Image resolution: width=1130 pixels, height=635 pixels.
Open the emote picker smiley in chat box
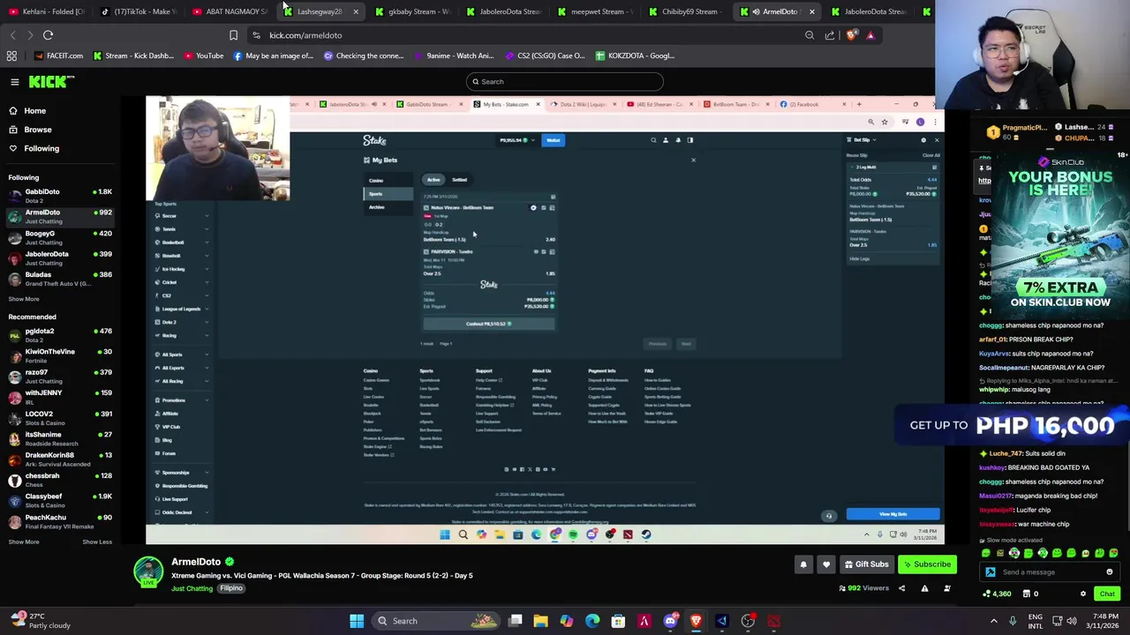[1110, 572]
